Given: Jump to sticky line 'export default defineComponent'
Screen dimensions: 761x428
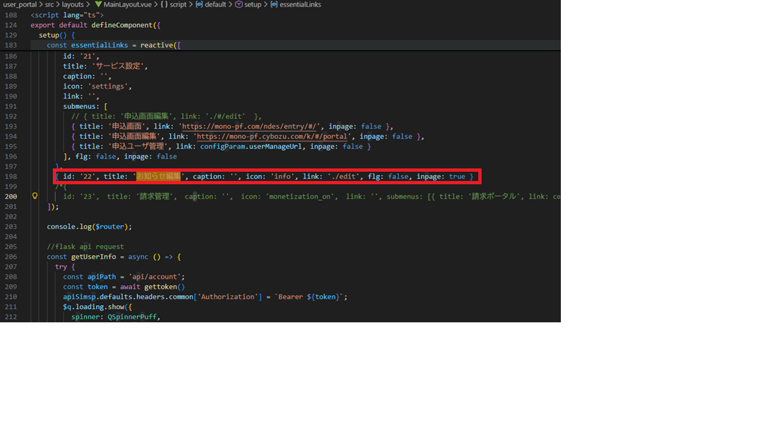Looking at the screenshot, I should click(95, 25).
